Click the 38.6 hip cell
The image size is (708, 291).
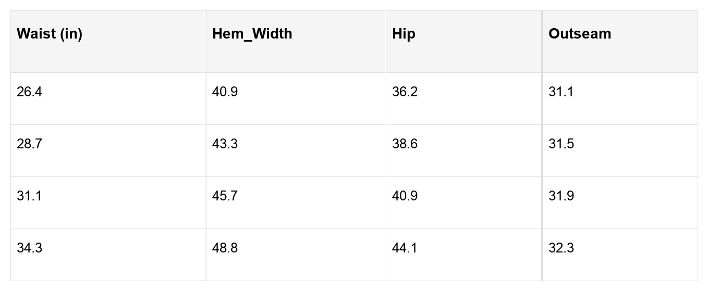(x=405, y=144)
